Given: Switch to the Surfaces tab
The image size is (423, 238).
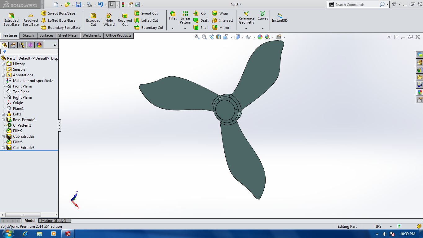Looking at the screenshot, I should [x=46, y=35].
